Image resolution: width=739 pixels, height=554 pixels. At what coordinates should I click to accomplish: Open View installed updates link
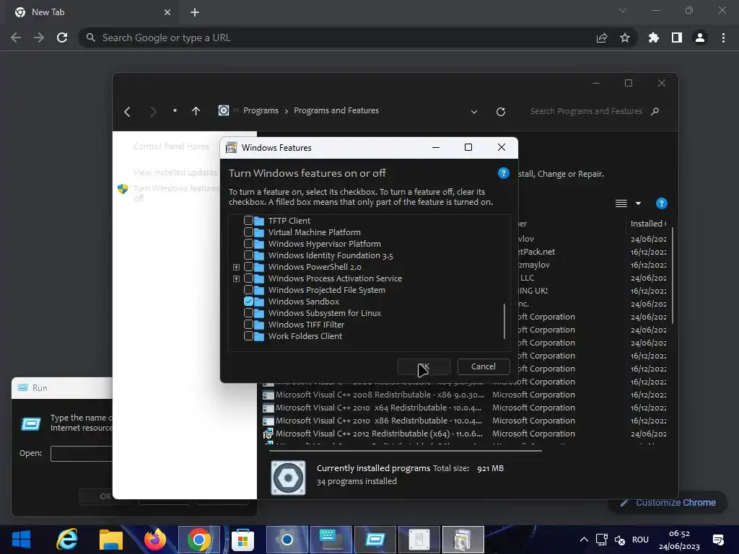coord(175,172)
